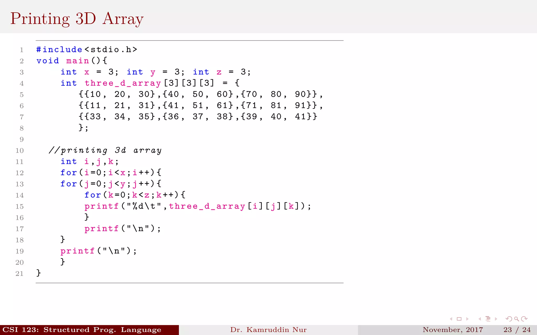The height and width of the screenshot is (335, 537).
Task: Click slide counter '23 / 24'
Action: click(x=517, y=330)
